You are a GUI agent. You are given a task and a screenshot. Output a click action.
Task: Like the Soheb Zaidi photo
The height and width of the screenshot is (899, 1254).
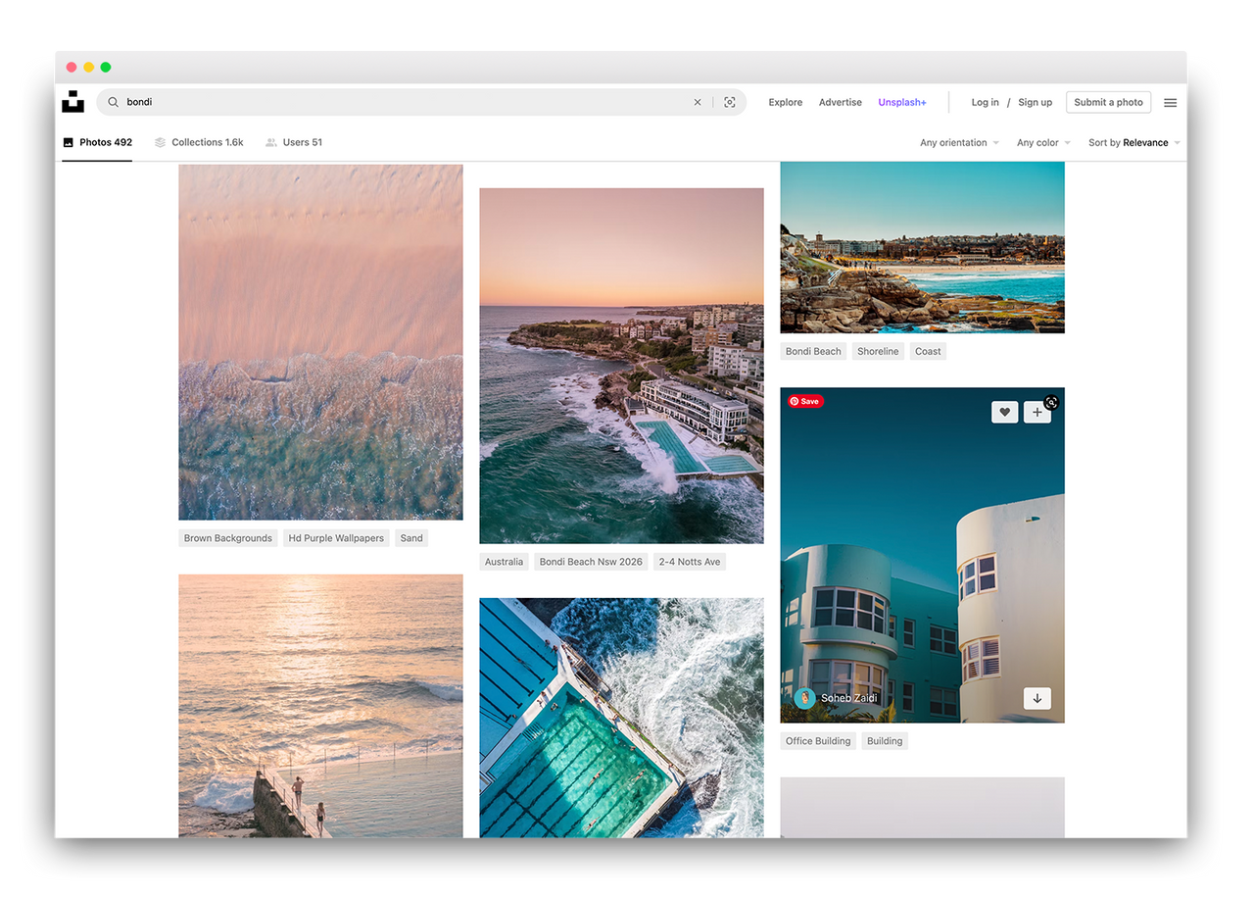coord(1005,413)
